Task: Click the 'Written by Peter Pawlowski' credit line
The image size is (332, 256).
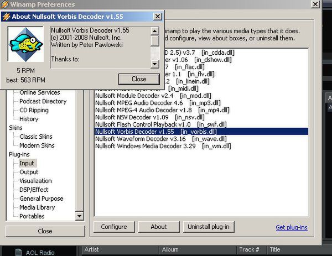Action: [87, 45]
